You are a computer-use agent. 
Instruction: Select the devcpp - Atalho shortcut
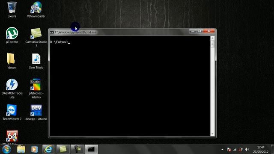tap(36, 112)
